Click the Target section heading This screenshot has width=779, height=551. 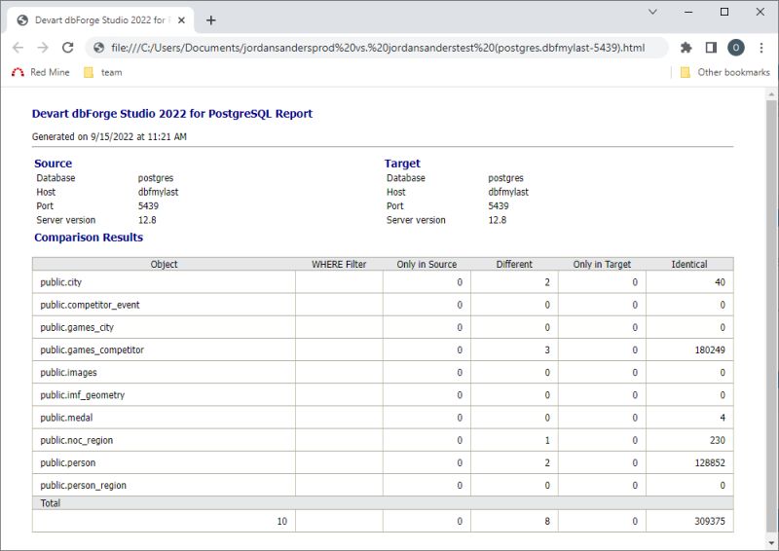point(402,164)
